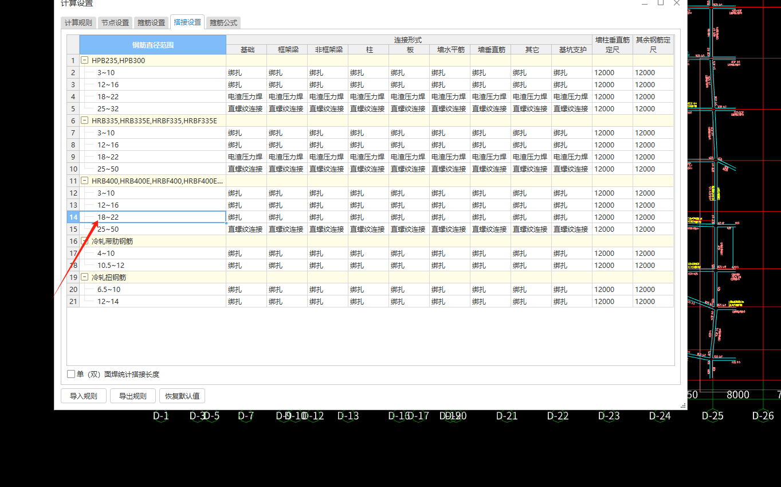Select the 18~22 row under HRB400

[153, 217]
